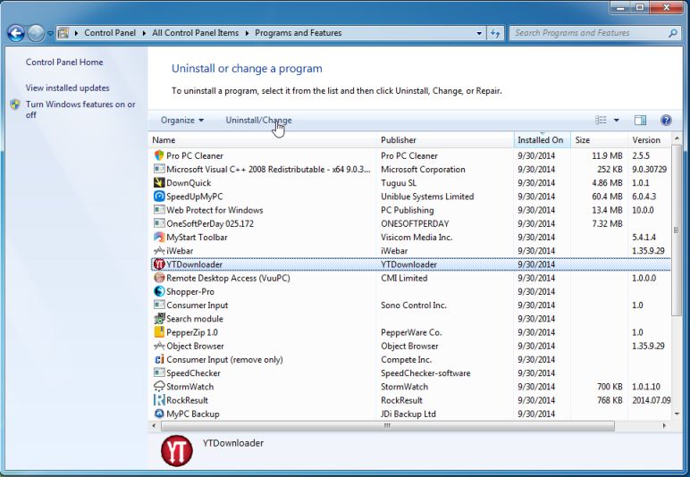Click the back navigation arrow
690x477 pixels.
point(15,33)
